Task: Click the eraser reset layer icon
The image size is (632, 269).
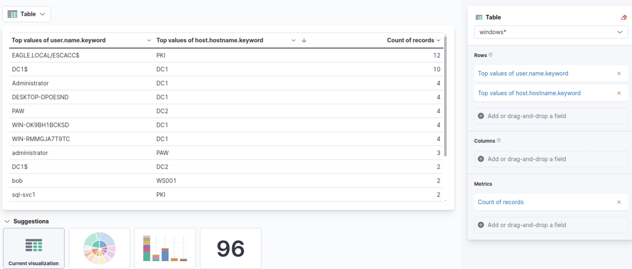Action: coord(624,17)
